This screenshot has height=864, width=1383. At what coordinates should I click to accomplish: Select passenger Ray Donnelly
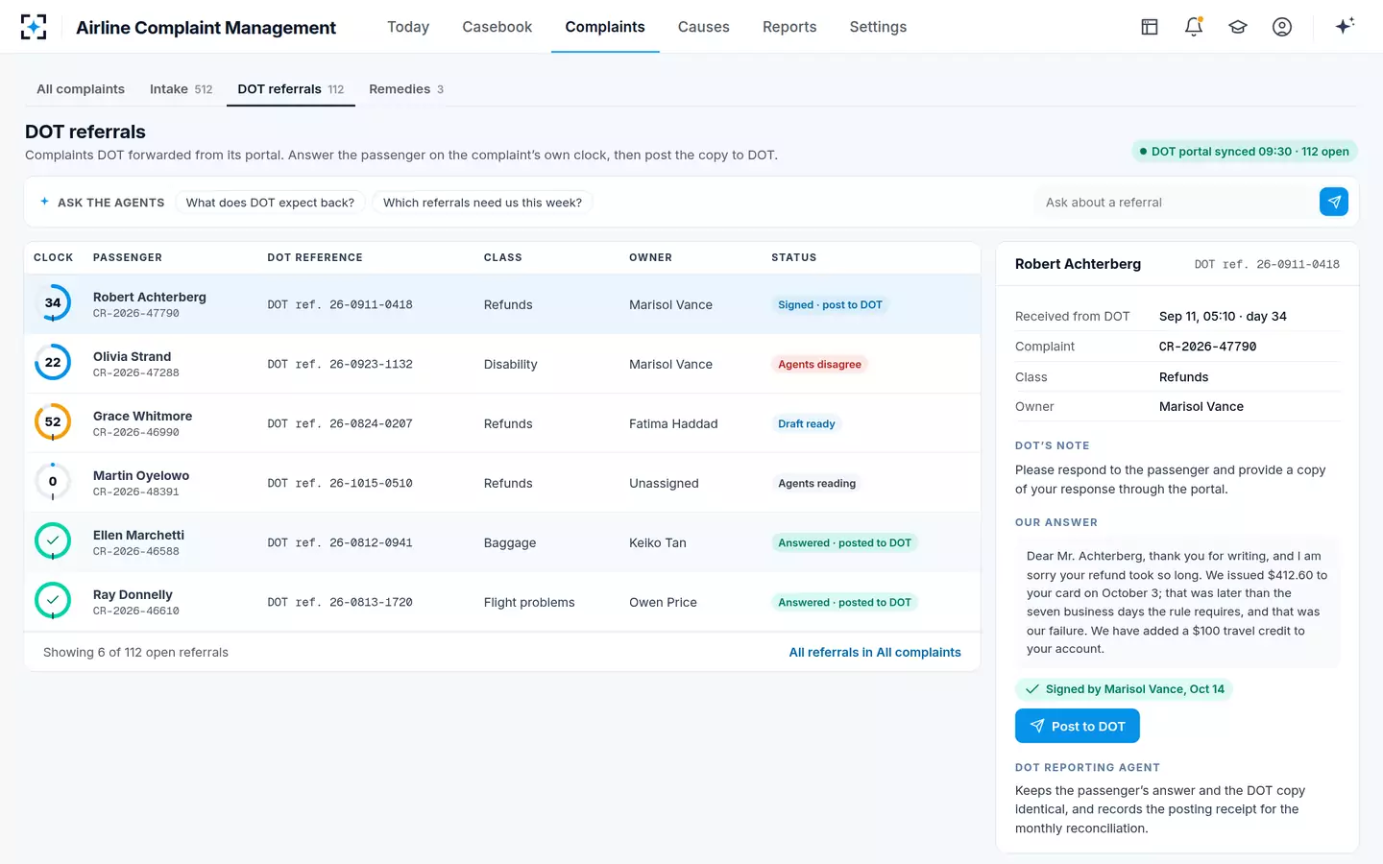[x=133, y=594]
